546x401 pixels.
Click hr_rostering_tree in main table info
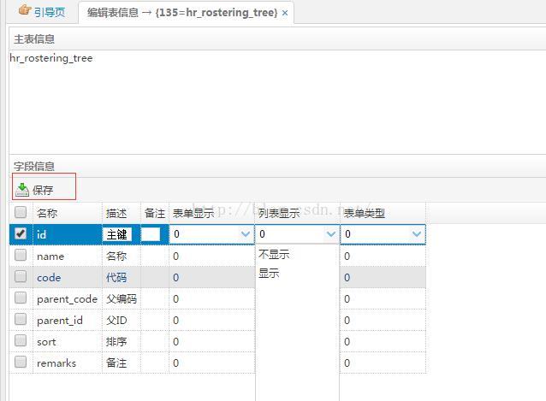[51, 58]
